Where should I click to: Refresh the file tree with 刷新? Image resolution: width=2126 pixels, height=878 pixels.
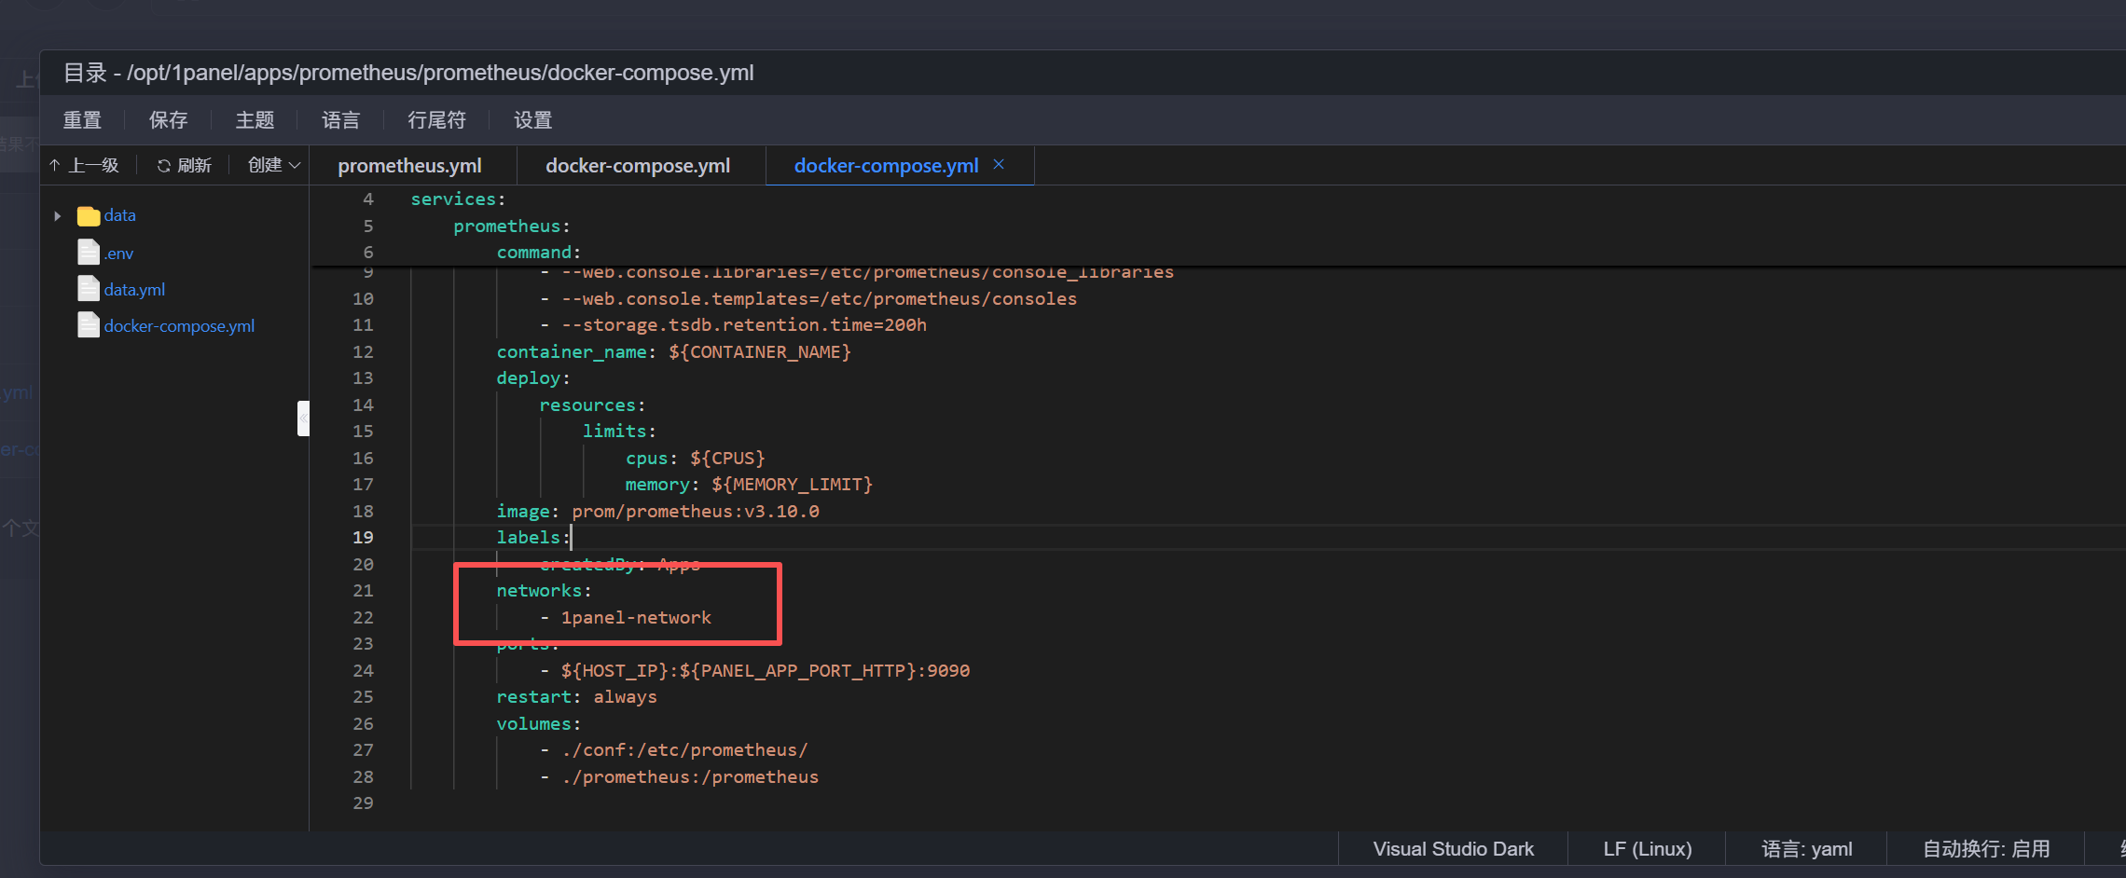(185, 165)
